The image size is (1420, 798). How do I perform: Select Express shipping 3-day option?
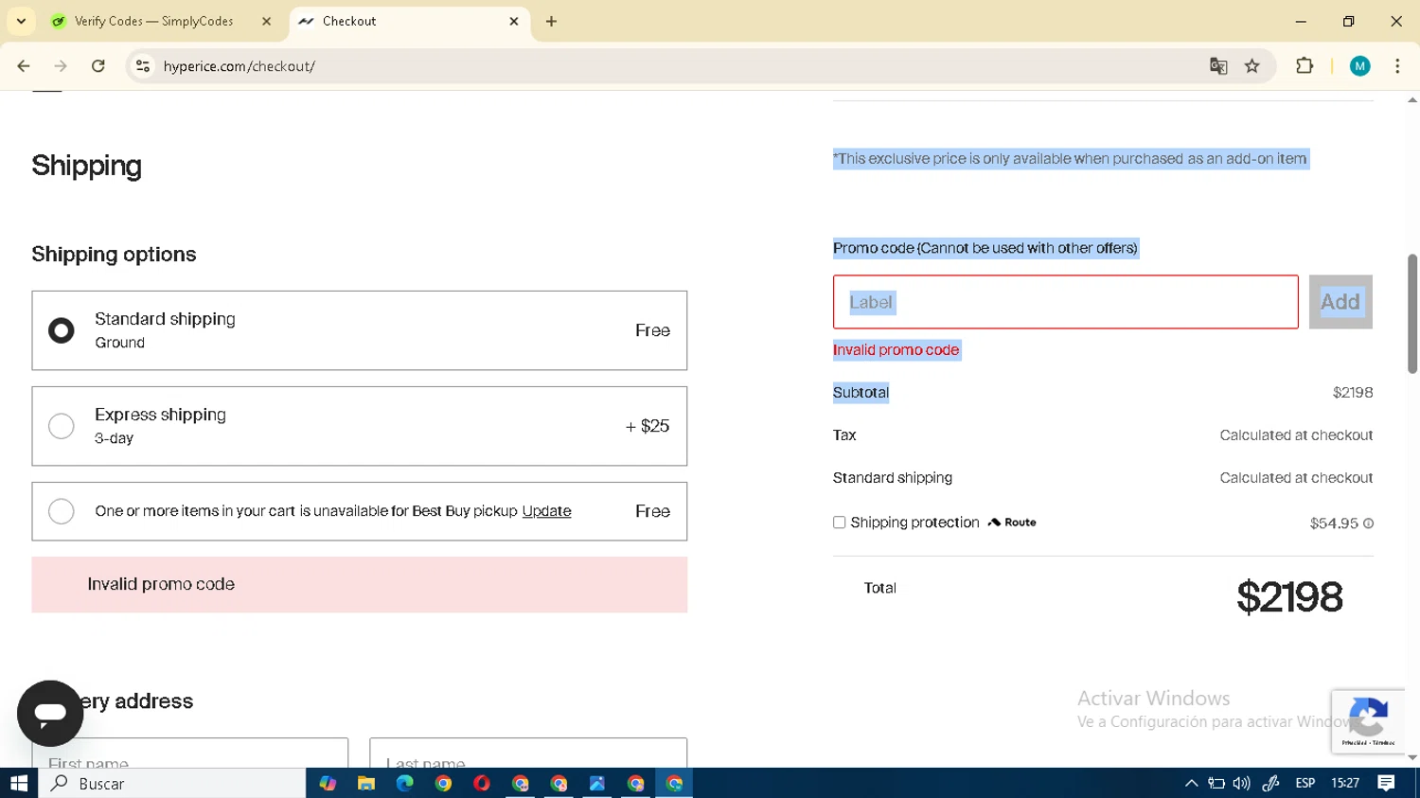(x=62, y=426)
